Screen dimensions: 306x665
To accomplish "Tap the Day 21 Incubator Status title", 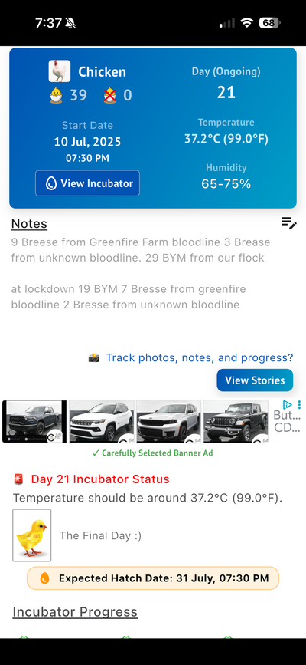I will pyautogui.click(x=100, y=479).
